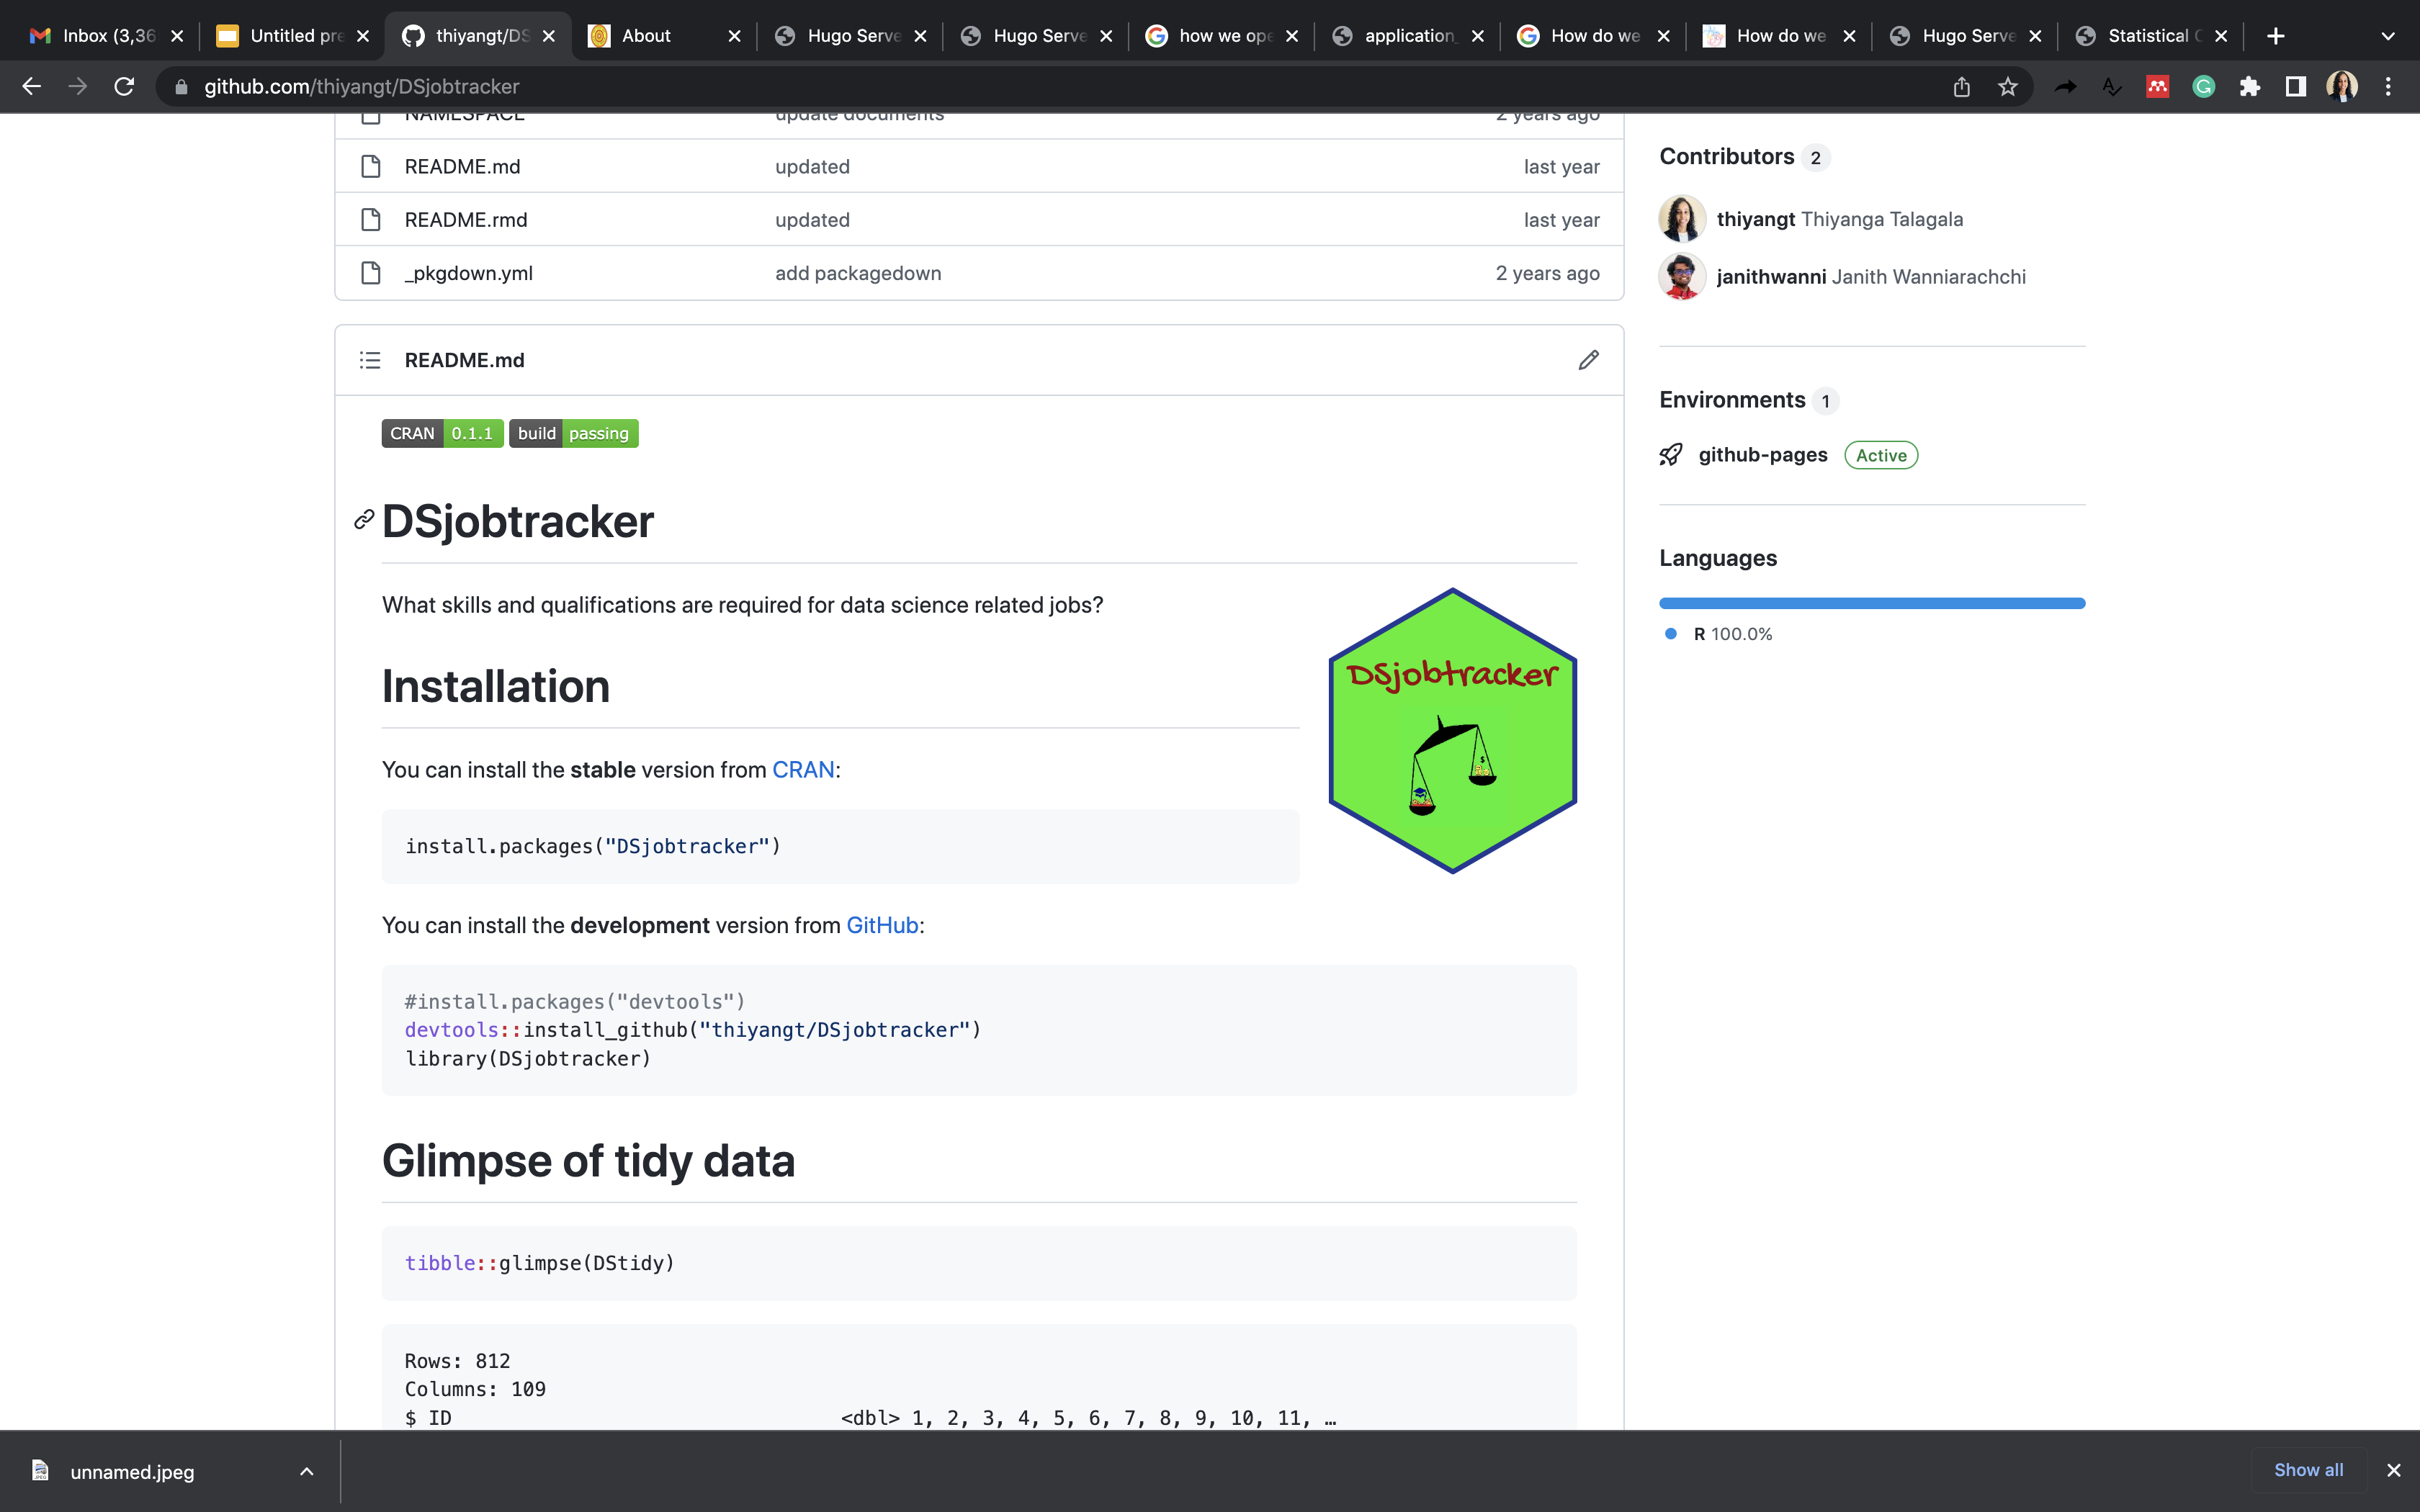Click the anchor link icon beside DSjobtracker heading
The height and width of the screenshot is (1512, 2420).
(x=364, y=519)
